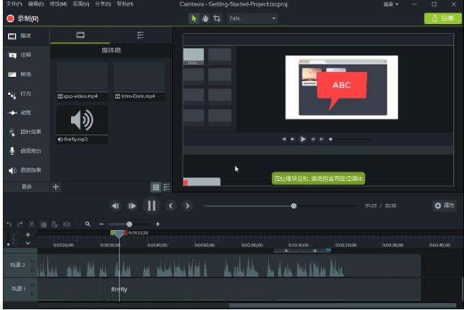
Task: Zoom in the timeline with plus
Action: tap(158, 224)
